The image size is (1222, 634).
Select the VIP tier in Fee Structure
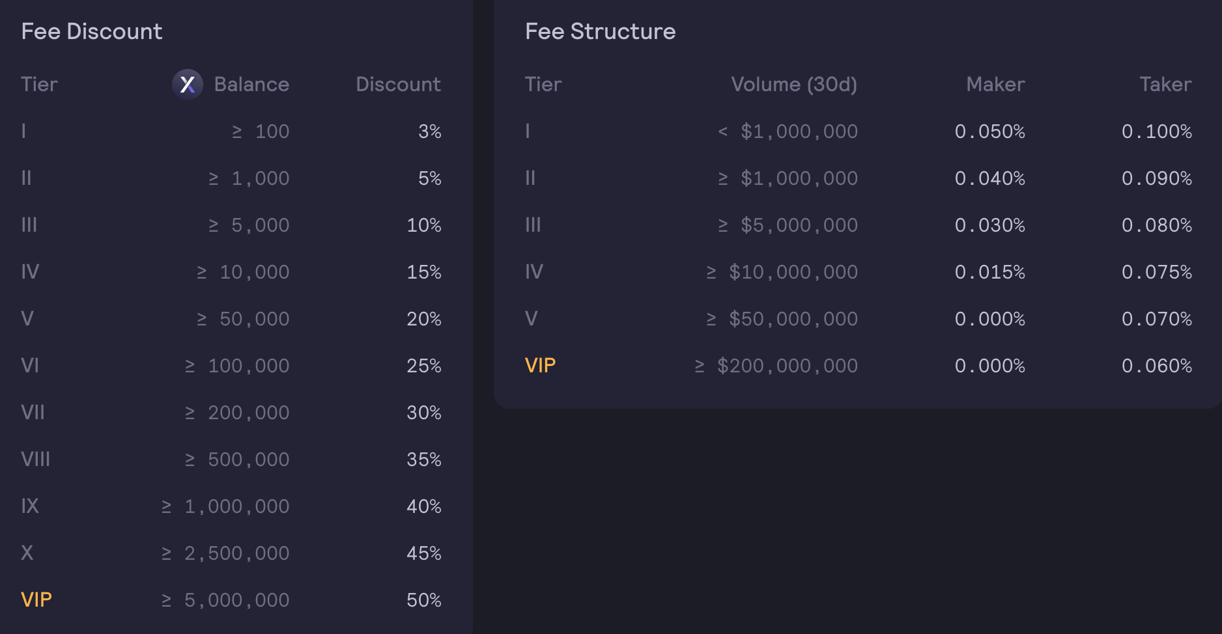point(540,365)
